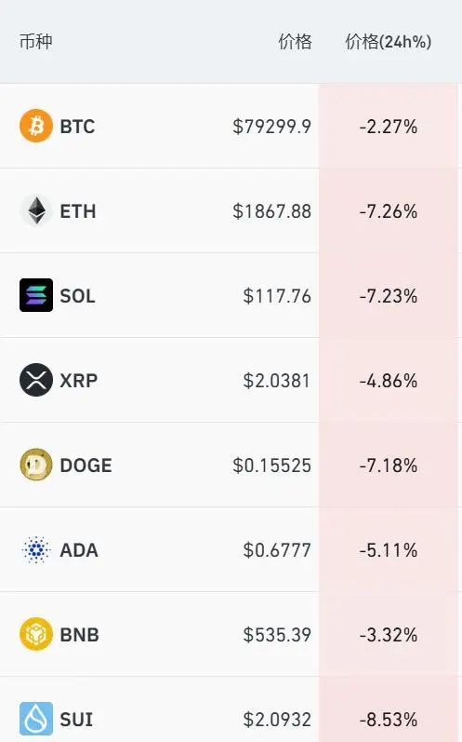Click the Ethereum diamond logo icon
The image size is (462, 742).
point(36,210)
